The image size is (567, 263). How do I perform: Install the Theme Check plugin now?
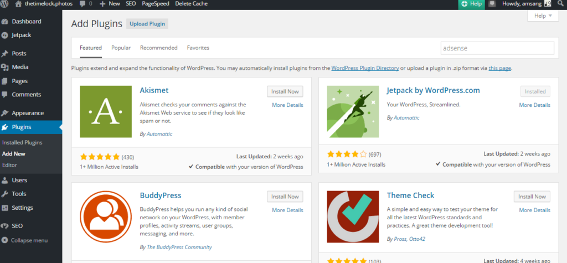532,197
